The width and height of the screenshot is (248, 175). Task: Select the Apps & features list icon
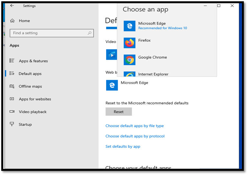pyautogui.click(x=12, y=61)
